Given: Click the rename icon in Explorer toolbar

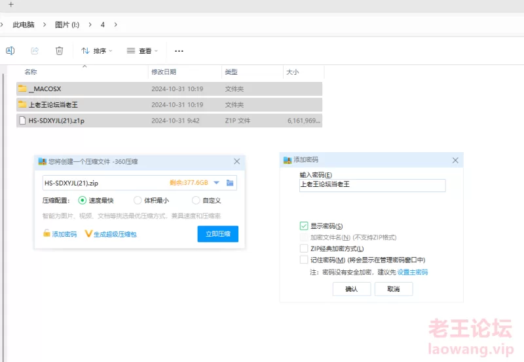Looking at the screenshot, I should tap(10, 50).
